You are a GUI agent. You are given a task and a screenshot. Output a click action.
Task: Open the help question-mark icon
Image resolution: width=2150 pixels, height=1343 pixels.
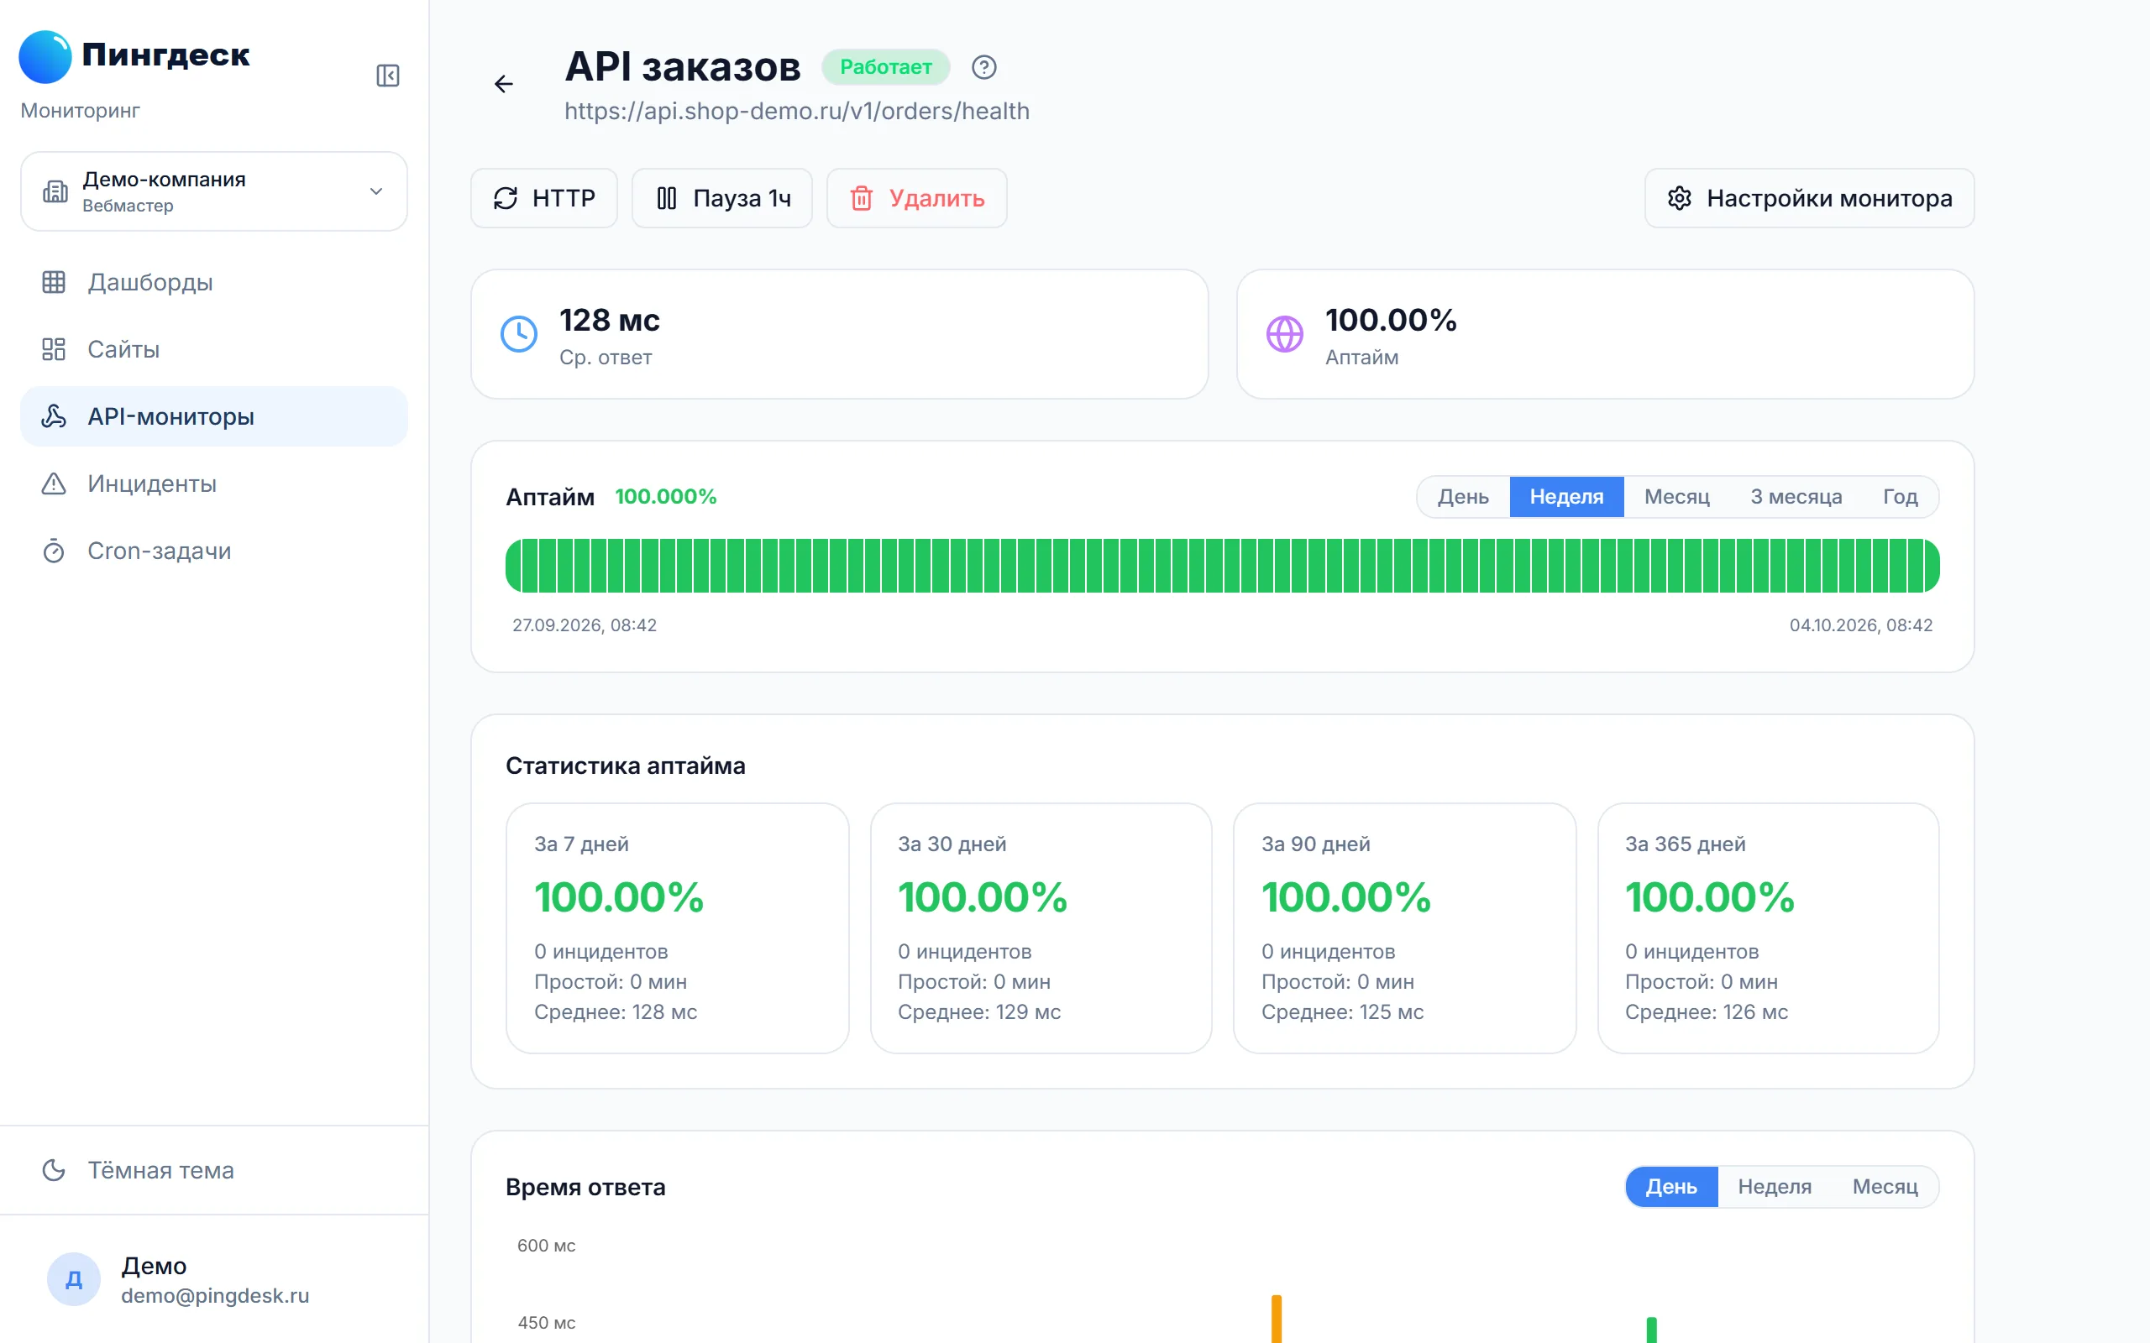point(983,67)
